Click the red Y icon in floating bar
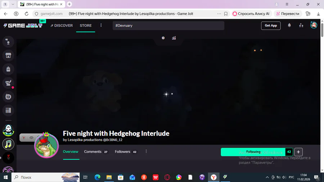324x182 pixels. (x=24, y=138)
